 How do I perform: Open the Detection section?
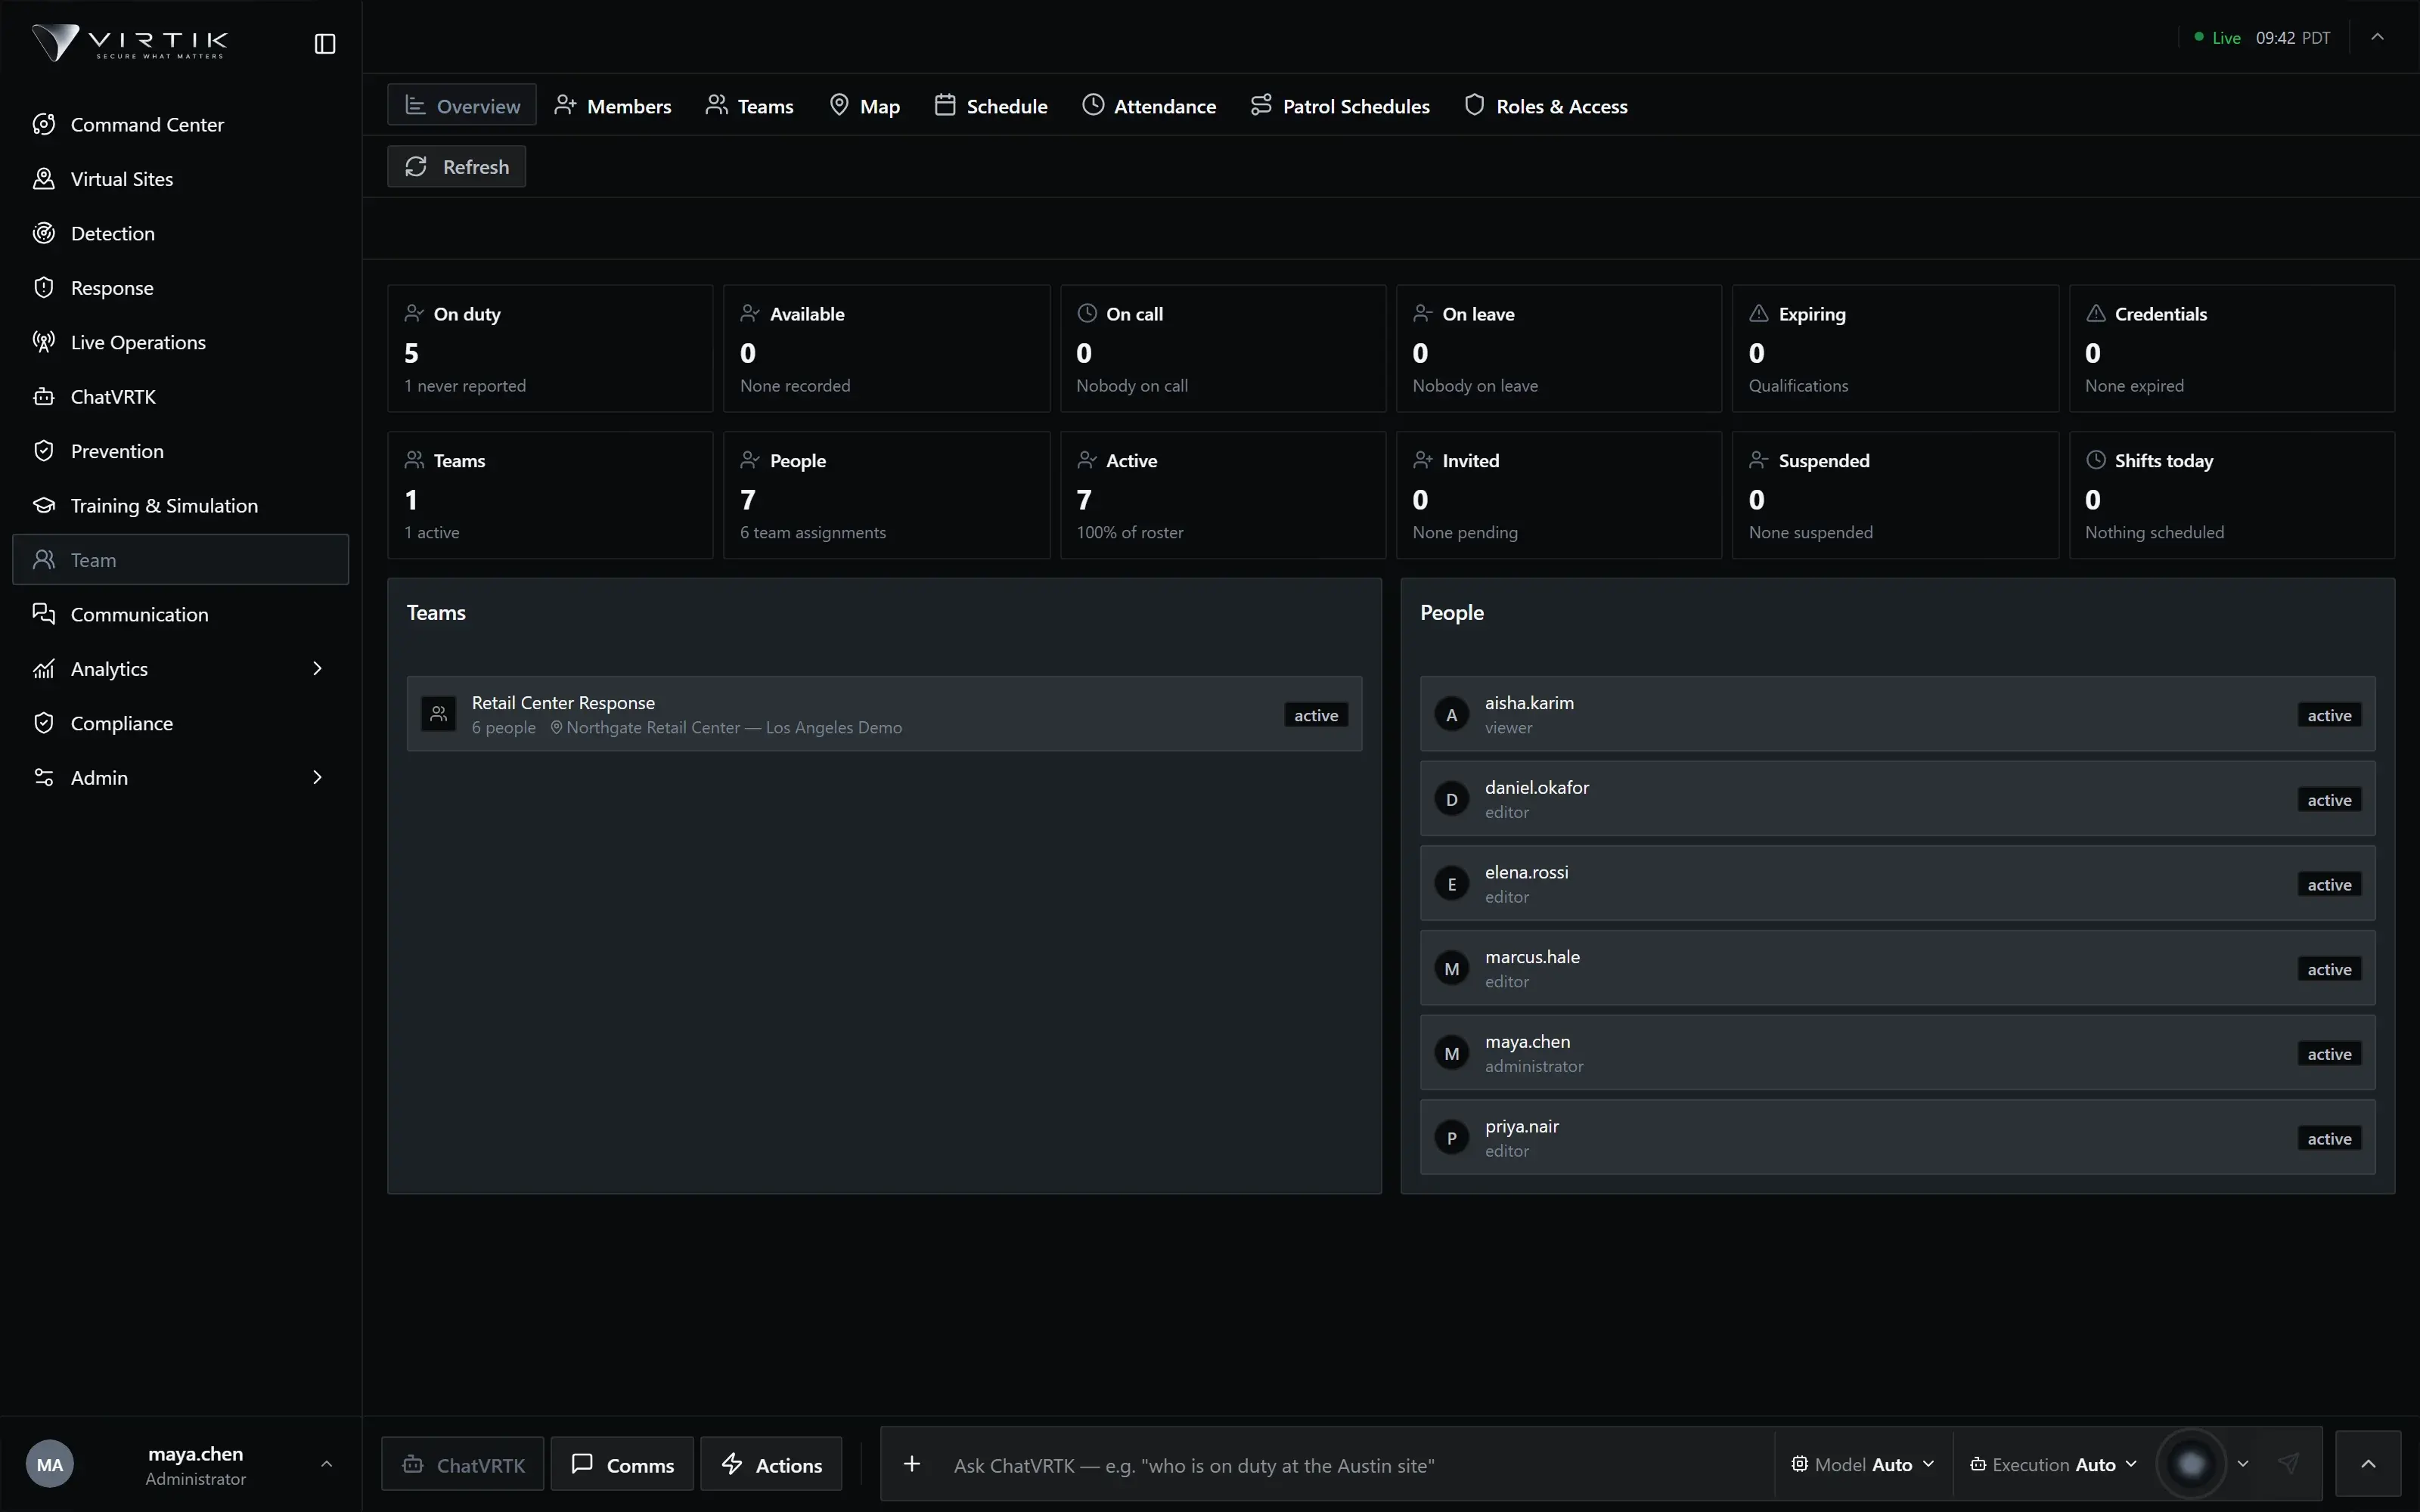tap(180, 233)
